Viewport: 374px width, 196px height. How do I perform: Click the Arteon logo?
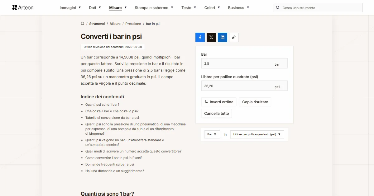coord(23,7)
